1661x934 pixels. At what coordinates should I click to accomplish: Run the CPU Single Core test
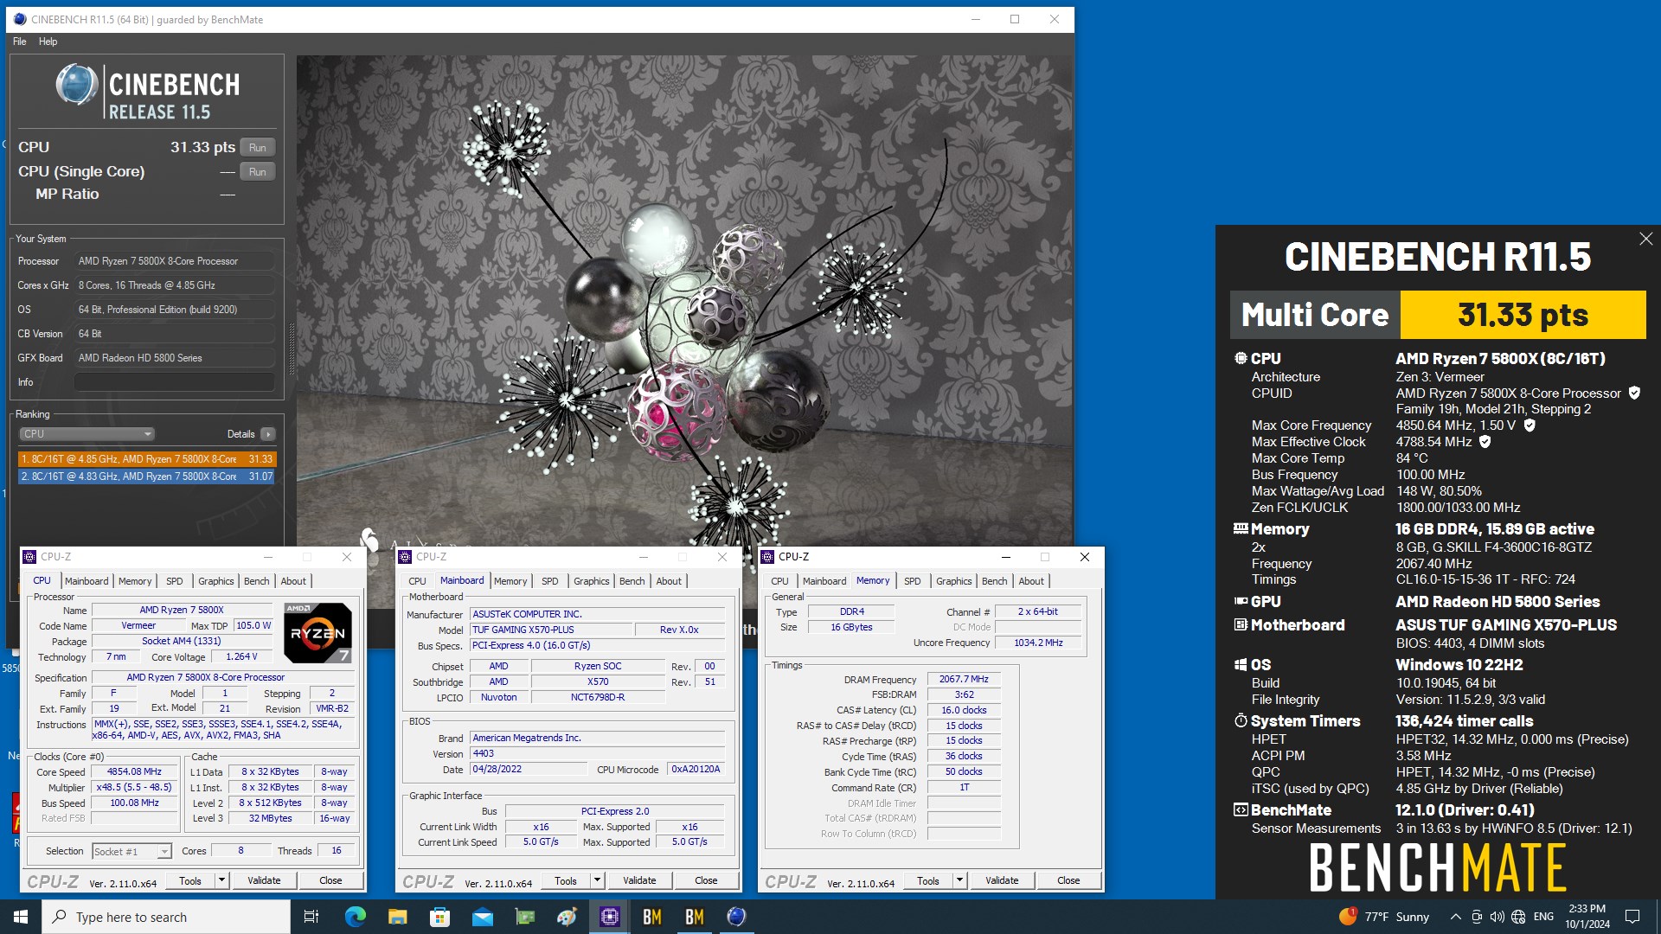point(258,172)
